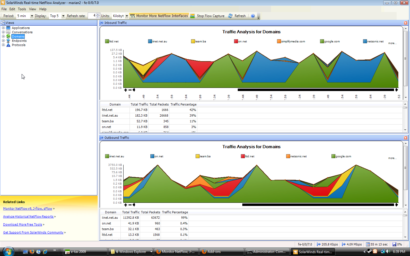Show more outbound chart legend entries
The height and width of the screenshot is (256, 410).
point(392,158)
